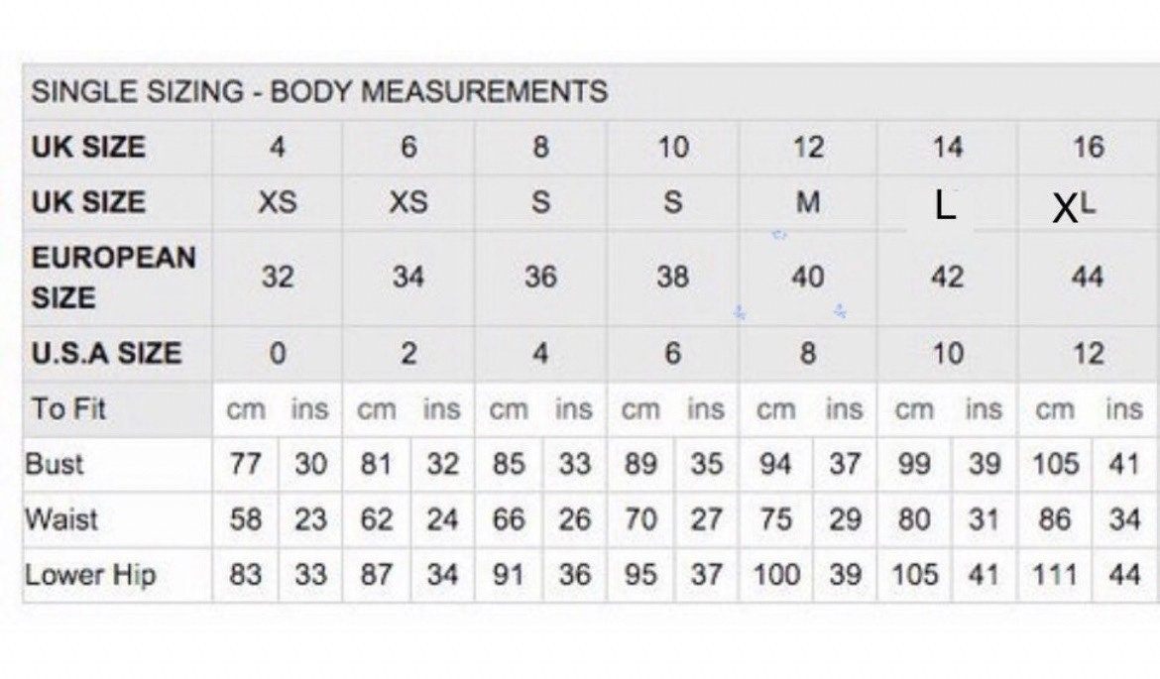Click the Waist row label
Screen dimensions: 1160x679
[x=61, y=519]
